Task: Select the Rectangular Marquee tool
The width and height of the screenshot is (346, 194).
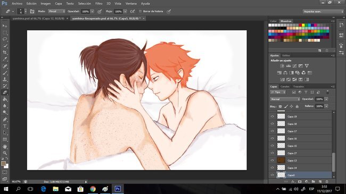Action: pyautogui.click(x=5, y=33)
